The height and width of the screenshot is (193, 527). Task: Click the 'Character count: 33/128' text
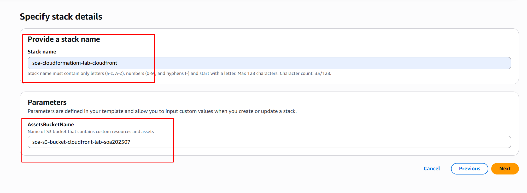pyautogui.click(x=305, y=74)
